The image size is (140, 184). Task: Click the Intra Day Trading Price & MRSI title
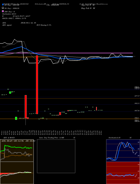57,138
